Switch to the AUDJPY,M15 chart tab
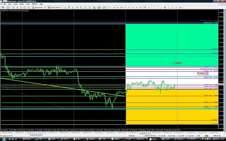 pos(156,133)
